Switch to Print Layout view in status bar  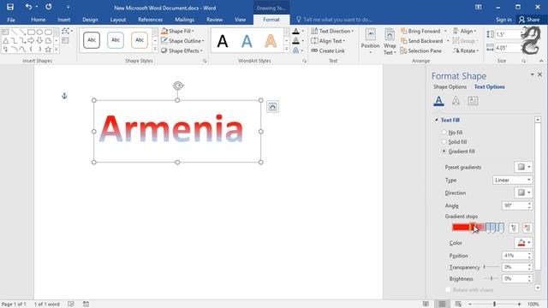point(442,304)
